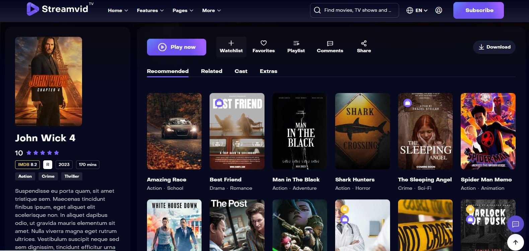The width and height of the screenshot is (529, 251).
Task: Add movie to Favorites heart icon
Action: click(x=263, y=43)
